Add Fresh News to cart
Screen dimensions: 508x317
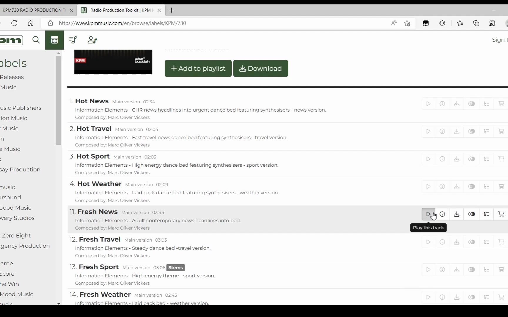click(x=501, y=214)
